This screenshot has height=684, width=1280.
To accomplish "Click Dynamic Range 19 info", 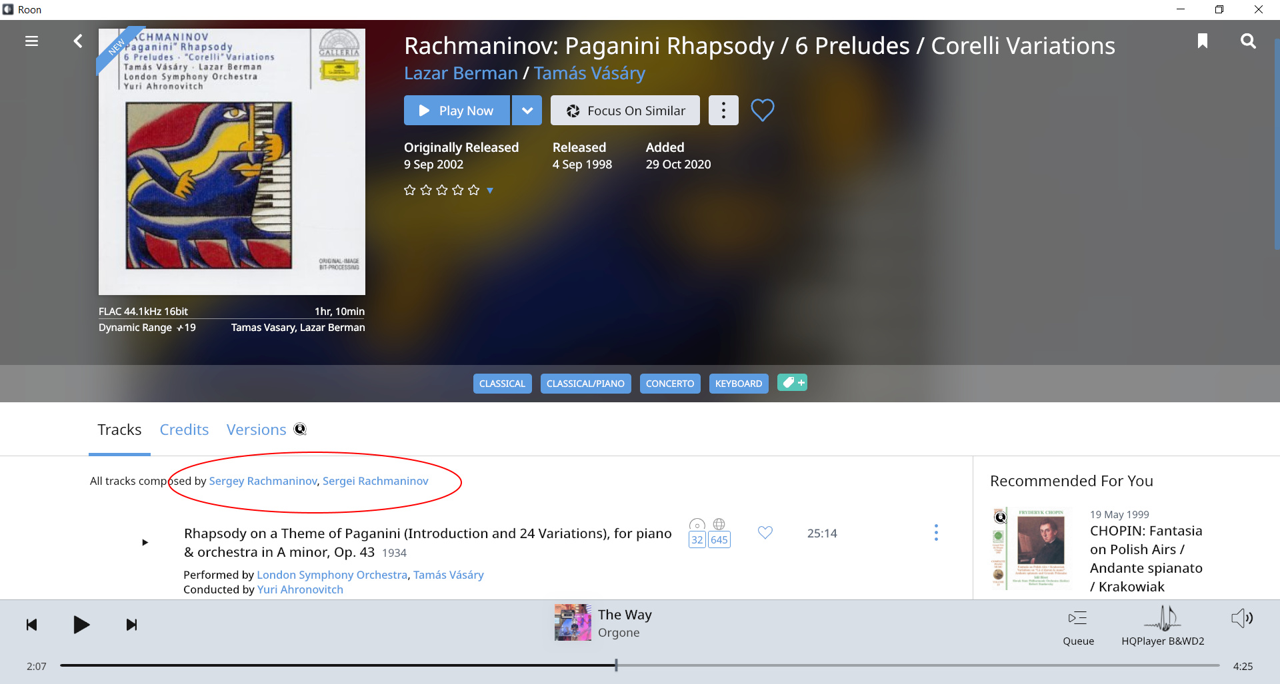I will pyautogui.click(x=147, y=328).
